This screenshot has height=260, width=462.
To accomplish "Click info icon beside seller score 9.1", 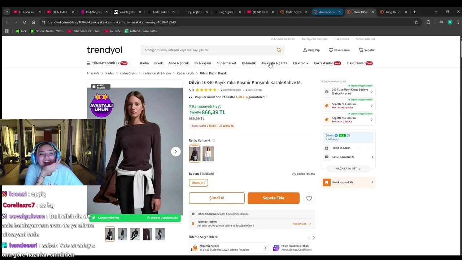I will coord(348,136).
